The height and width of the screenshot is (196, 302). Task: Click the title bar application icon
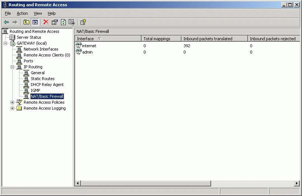(5, 5)
